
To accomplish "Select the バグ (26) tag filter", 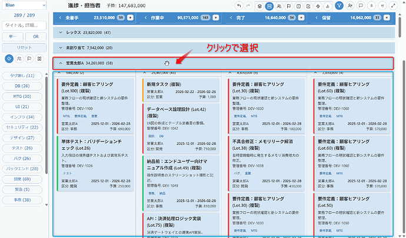I will [23, 159].
